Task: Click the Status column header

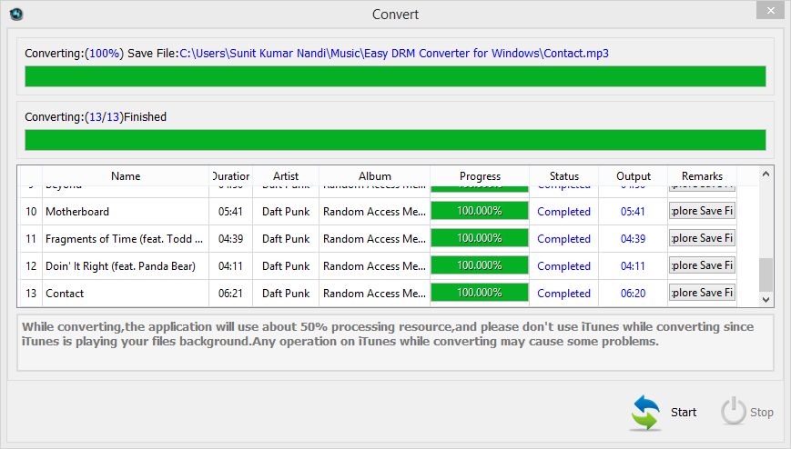Action: click(x=563, y=176)
